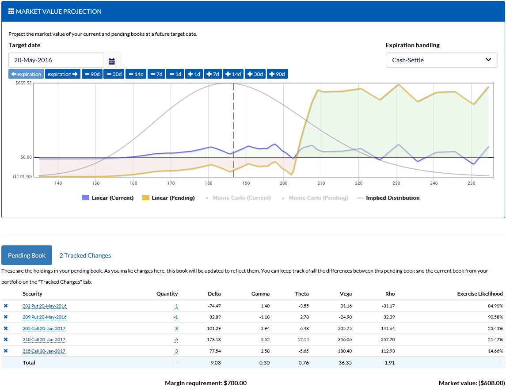Jump back to previous expiration date

26,74
